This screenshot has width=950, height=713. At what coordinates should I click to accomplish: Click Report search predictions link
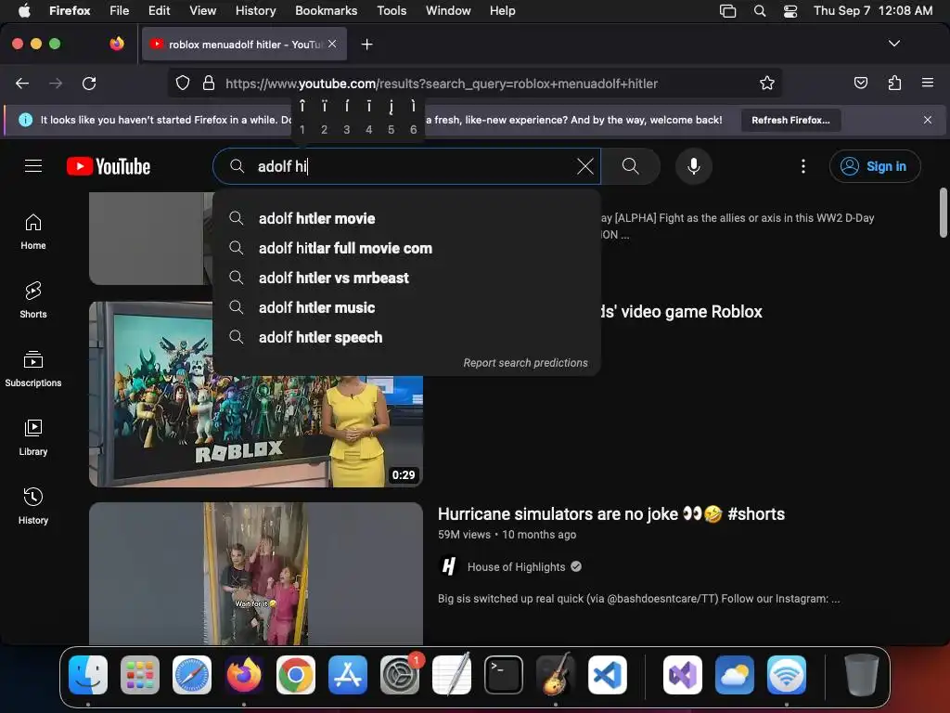click(525, 363)
